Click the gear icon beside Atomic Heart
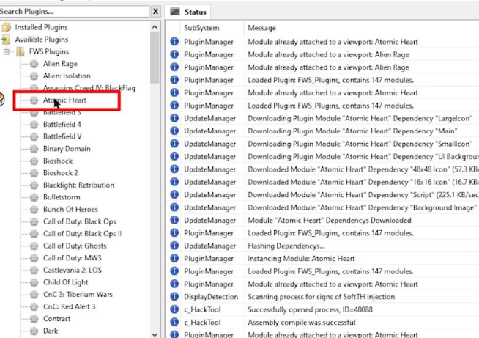Viewport: 479px width, 338px height. point(34,100)
